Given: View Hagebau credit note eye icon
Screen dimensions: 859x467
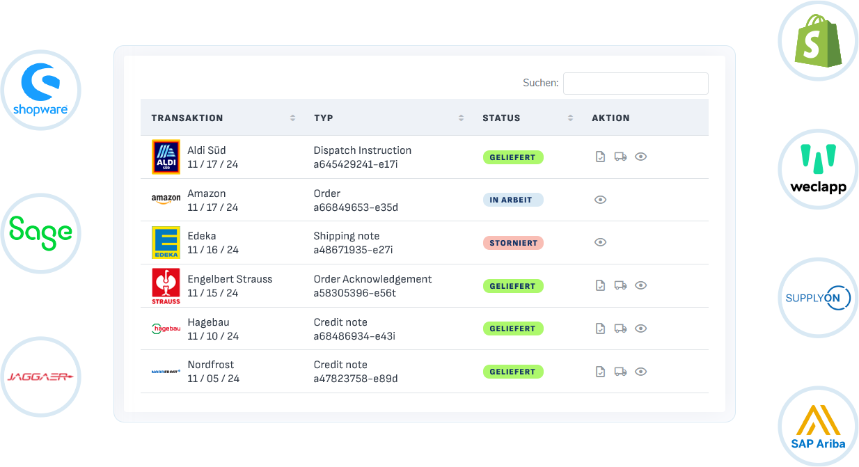Looking at the screenshot, I should (641, 329).
